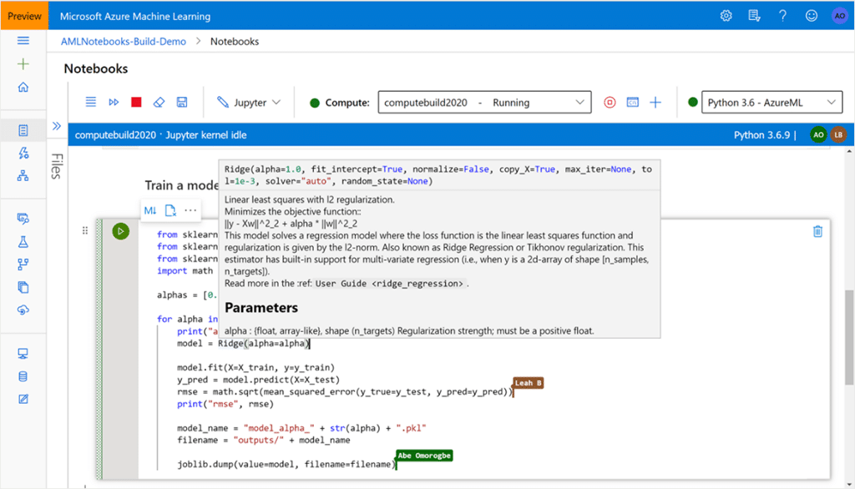Open the compute selector showing computebuild2020
This screenshot has width=855, height=489.
[x=484, y=103]
